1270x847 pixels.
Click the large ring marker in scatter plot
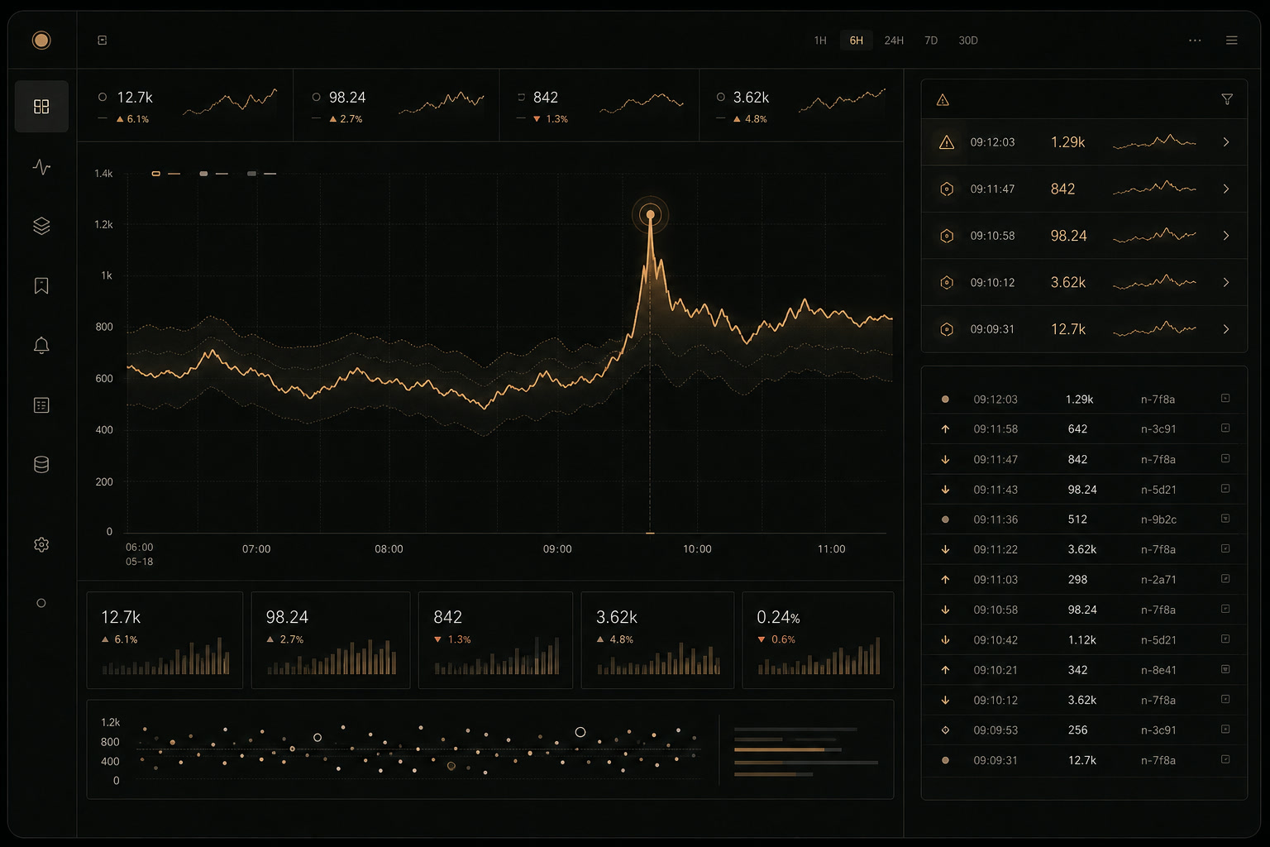point(580,732)
